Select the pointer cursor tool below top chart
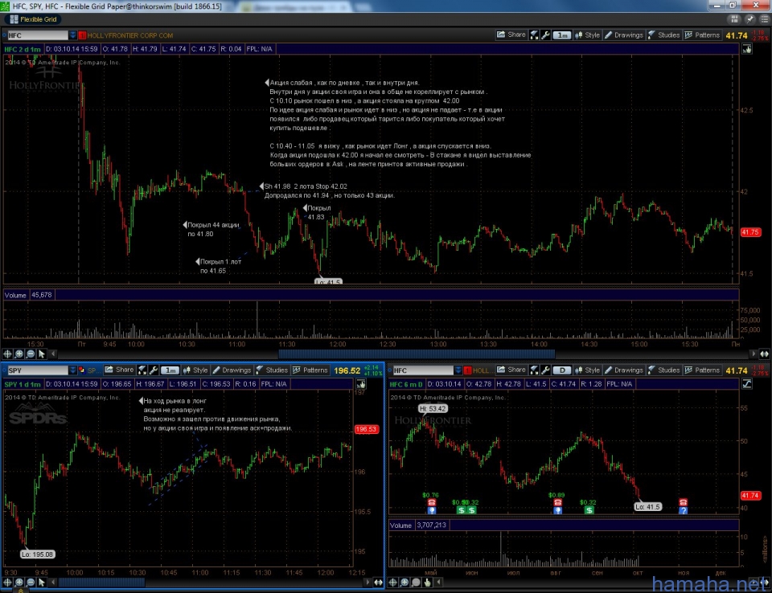Image resolution: width=772 pixels, height=593 pixels. (x=42, y=354)
